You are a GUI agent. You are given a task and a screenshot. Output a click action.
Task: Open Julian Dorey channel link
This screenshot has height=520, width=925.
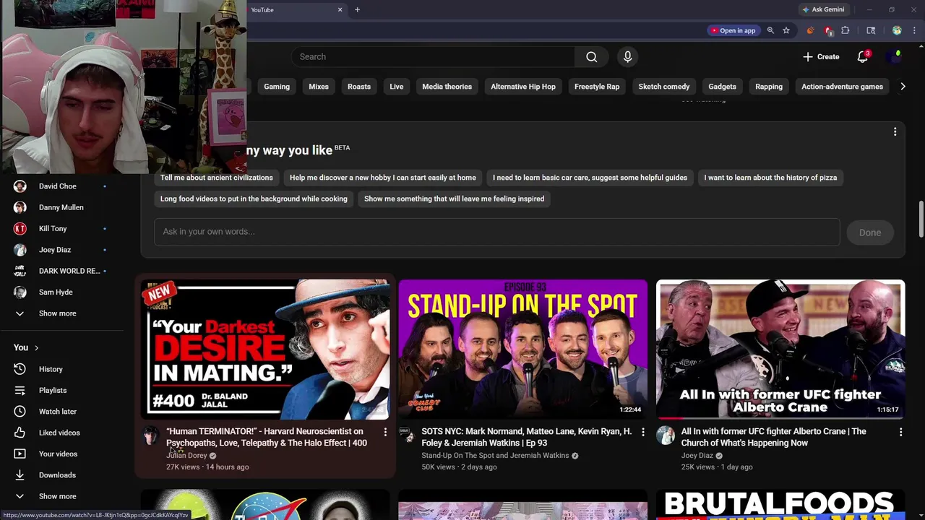[x=186, y=456]
